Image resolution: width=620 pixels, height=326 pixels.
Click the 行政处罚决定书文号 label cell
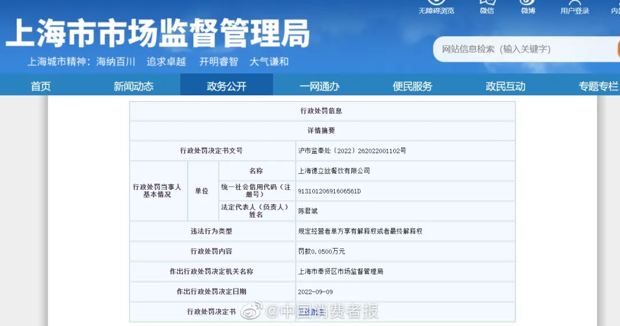pyautogui.click(x=212, y=150)
